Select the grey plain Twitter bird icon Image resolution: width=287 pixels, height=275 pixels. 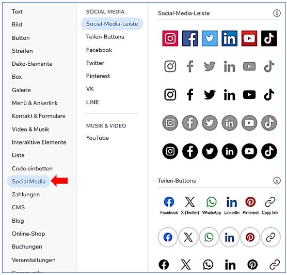click(210, 66)
